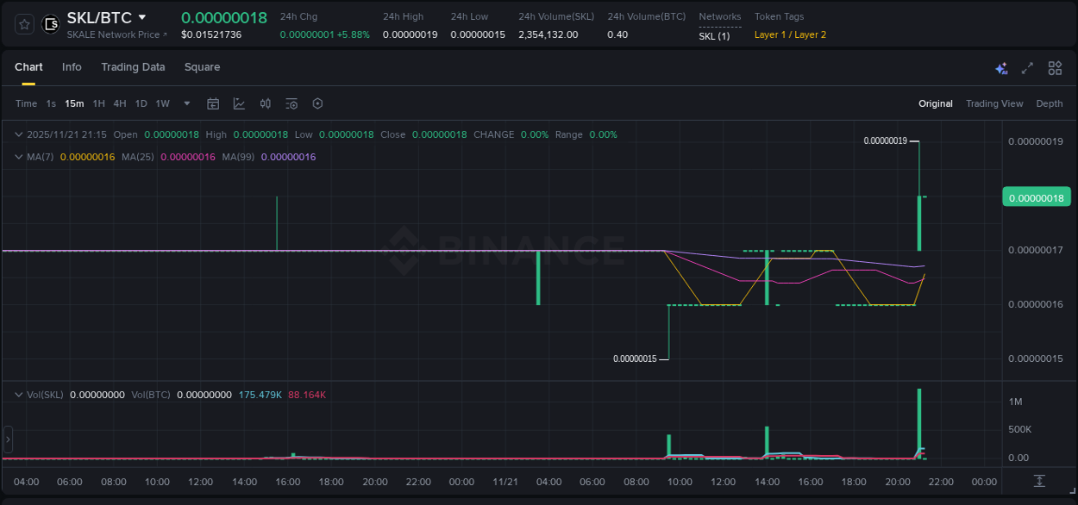This screenshot has height=505, width=1078.
Task: Select the go-to-date calendar icon
Action: tap(213, 103)
